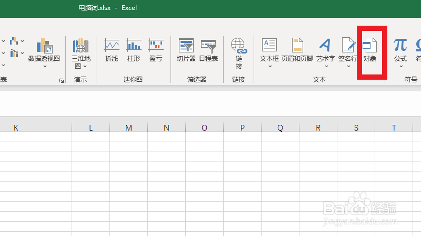Insert waterfall chart icon at ribbon left

(14, 41)
